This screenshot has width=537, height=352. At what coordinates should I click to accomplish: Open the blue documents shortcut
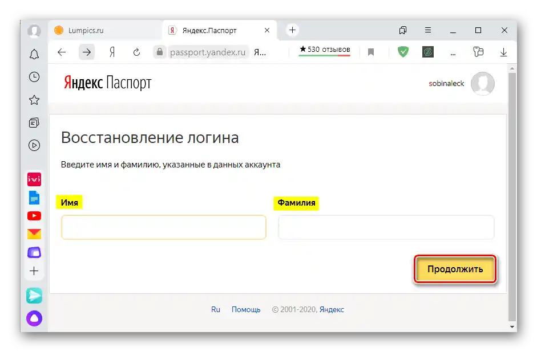click(x=34, y=198)
